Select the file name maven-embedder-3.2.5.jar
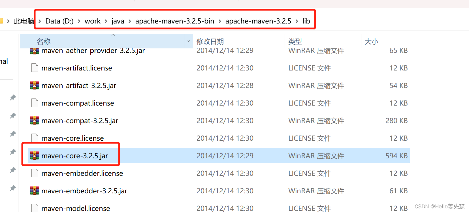 click(x=84, y=191)
